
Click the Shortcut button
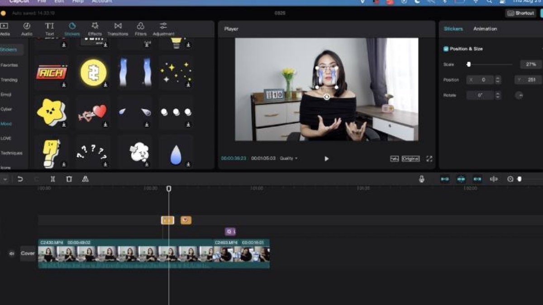(520, 13)
